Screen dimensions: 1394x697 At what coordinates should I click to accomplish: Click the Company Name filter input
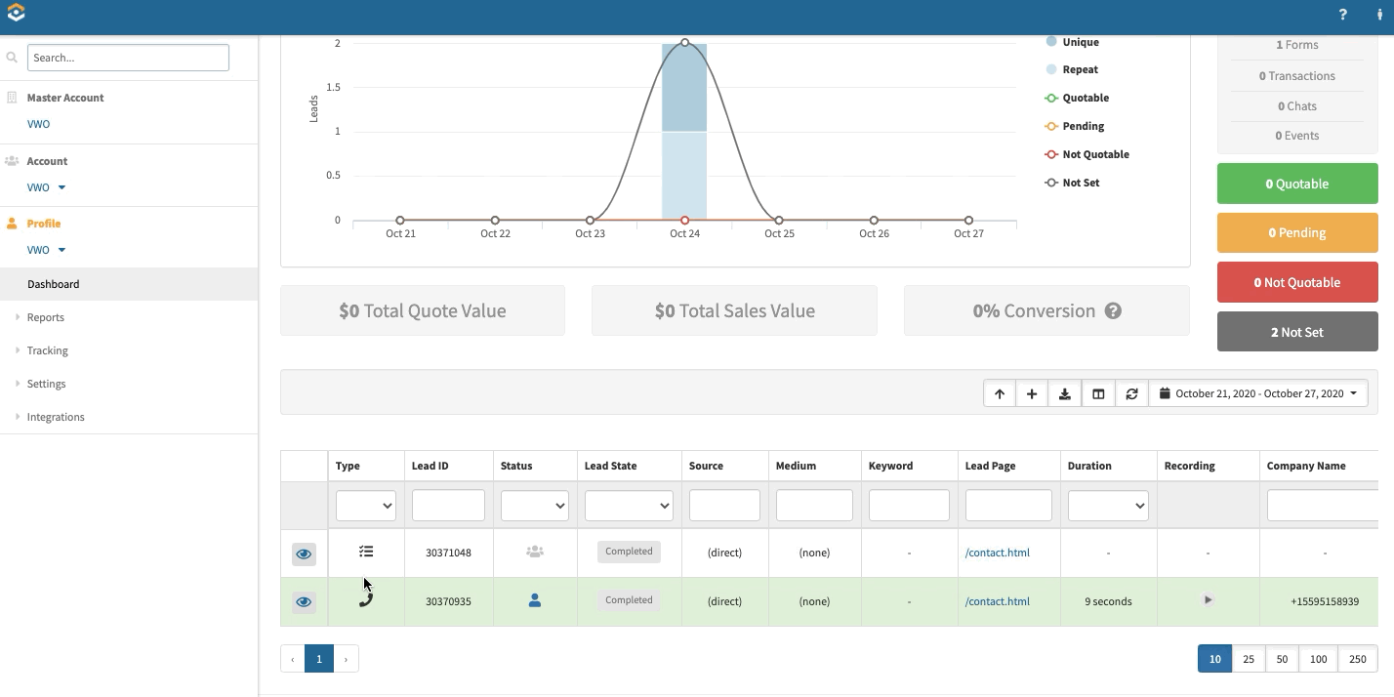click(x=1323, y=506)
